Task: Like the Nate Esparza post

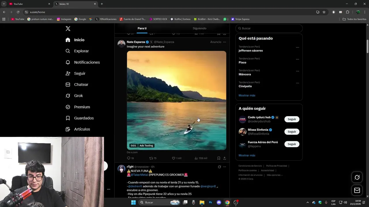Action: [x=176, y=158]
